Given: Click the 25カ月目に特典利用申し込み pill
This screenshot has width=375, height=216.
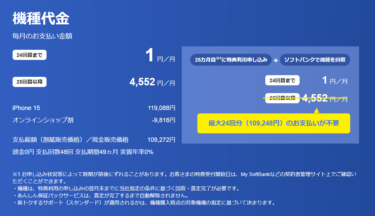Looking at the screenshot, I should pos(231,60).
